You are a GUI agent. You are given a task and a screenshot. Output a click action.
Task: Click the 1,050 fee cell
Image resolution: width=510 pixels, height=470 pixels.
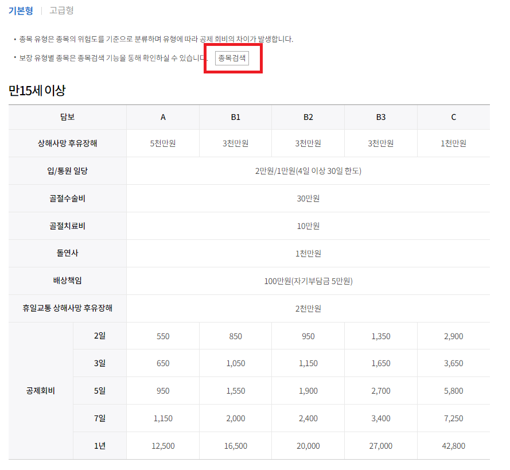(x=235, y=363)
